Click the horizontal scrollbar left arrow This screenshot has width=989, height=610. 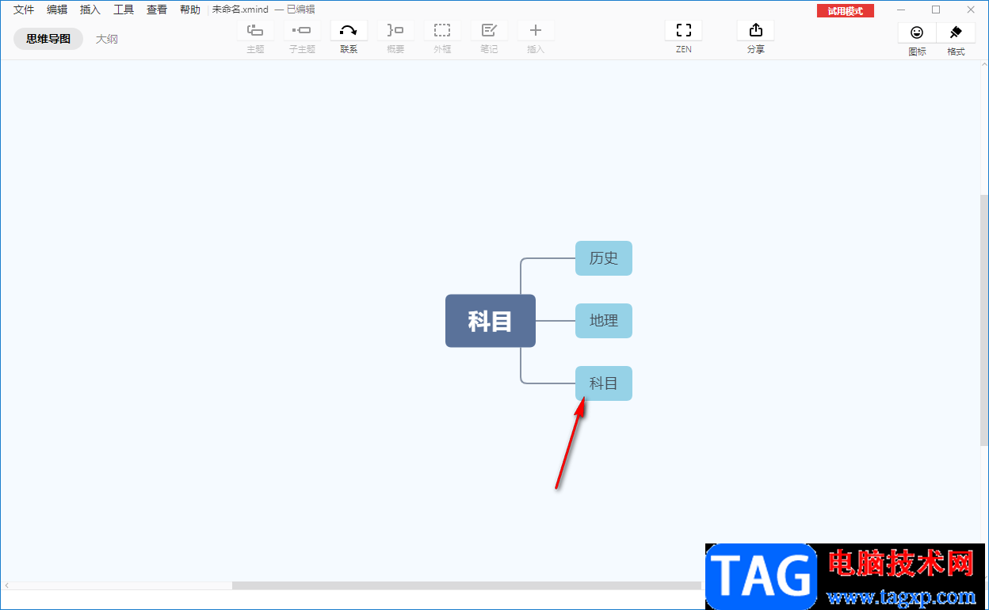point(7,585)
